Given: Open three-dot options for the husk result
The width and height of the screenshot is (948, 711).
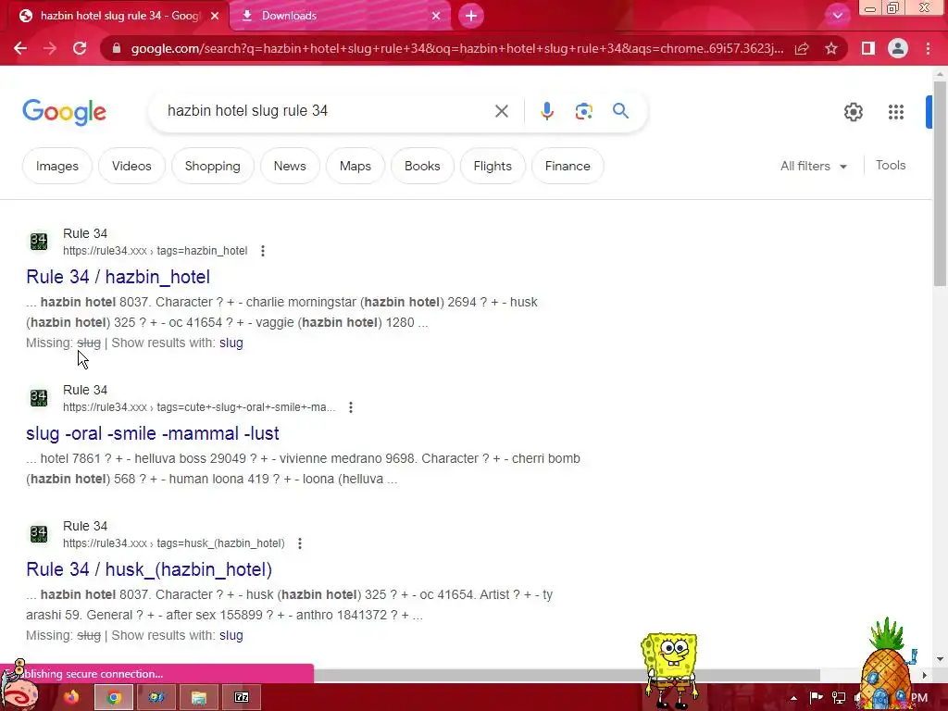Looking at the screenshot, I should click(300, 543).
